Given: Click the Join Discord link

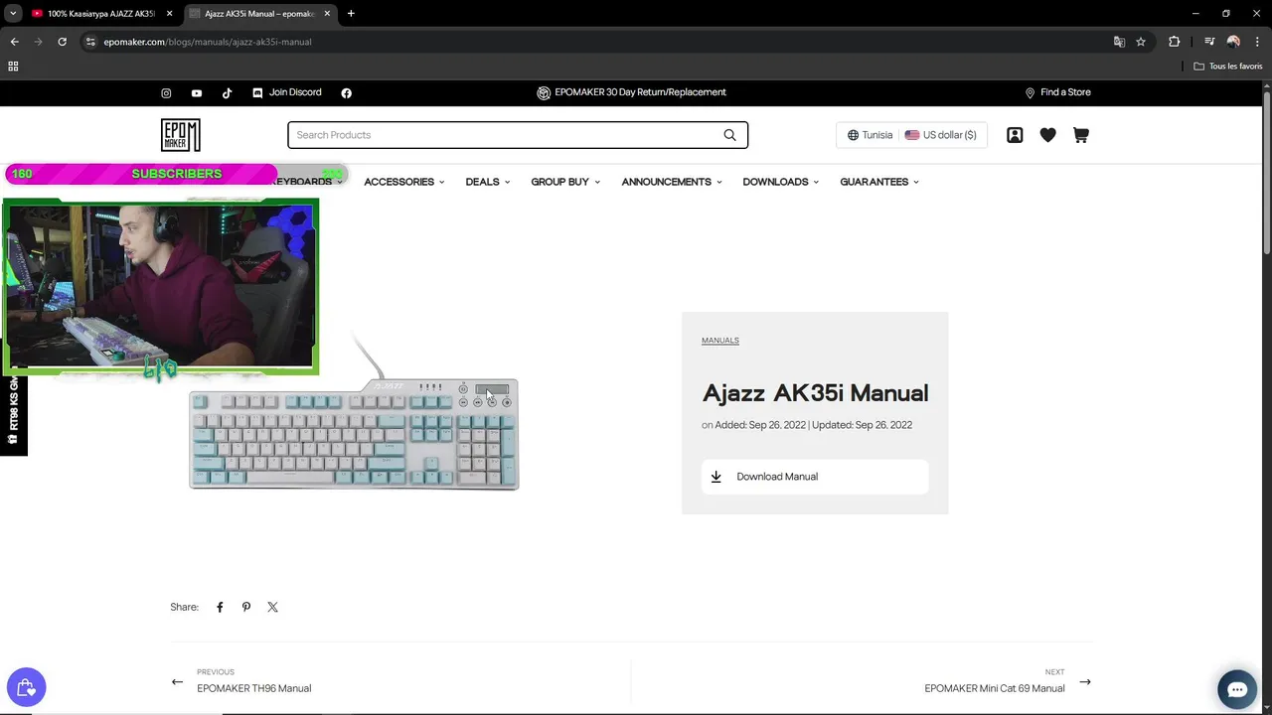Looking at the screenshot, I should pyautogui.click(x=287, y=92).
